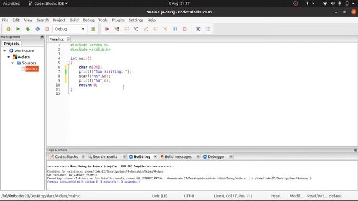Viewport: 358px width, 201px height.
Task: Close the Build messages tab
Action: point(198,157)
